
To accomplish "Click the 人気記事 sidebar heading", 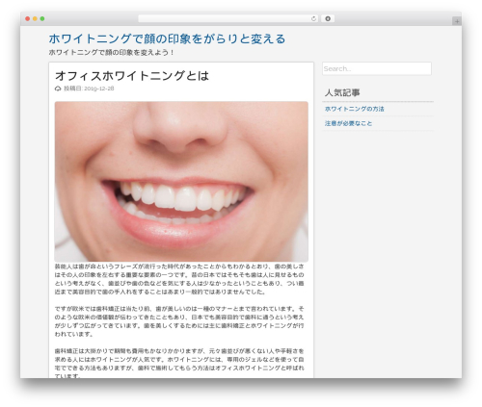I will click(x=342, y=93).
